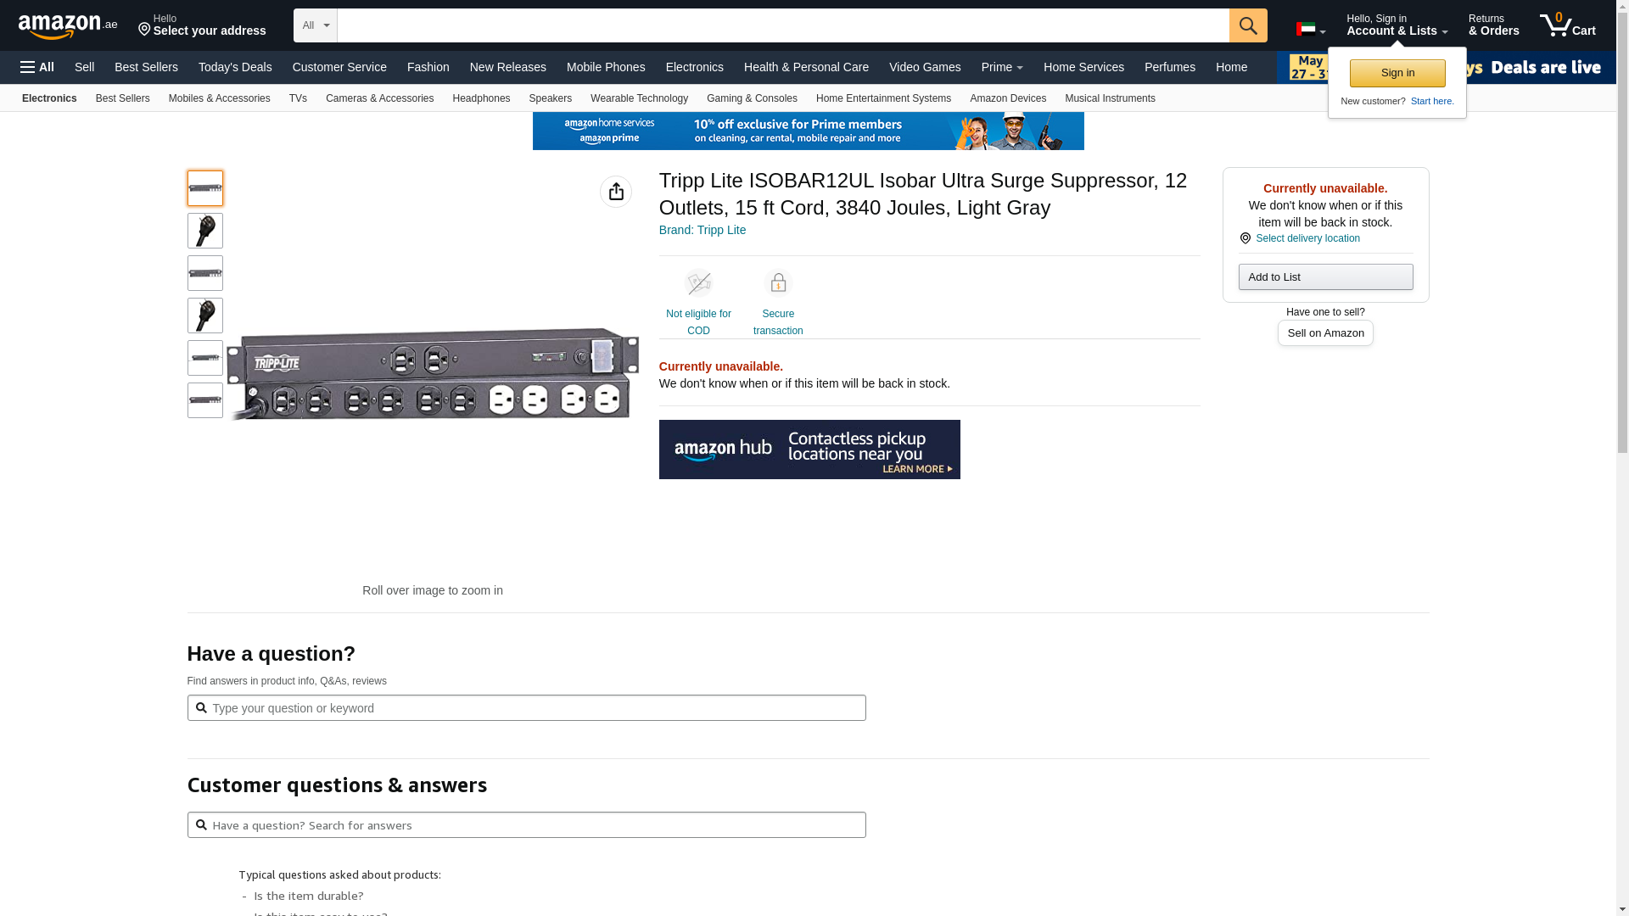This screenshot has width=1629, height=916.
Task: Click the share icon on product image
Action: (615, 192)
